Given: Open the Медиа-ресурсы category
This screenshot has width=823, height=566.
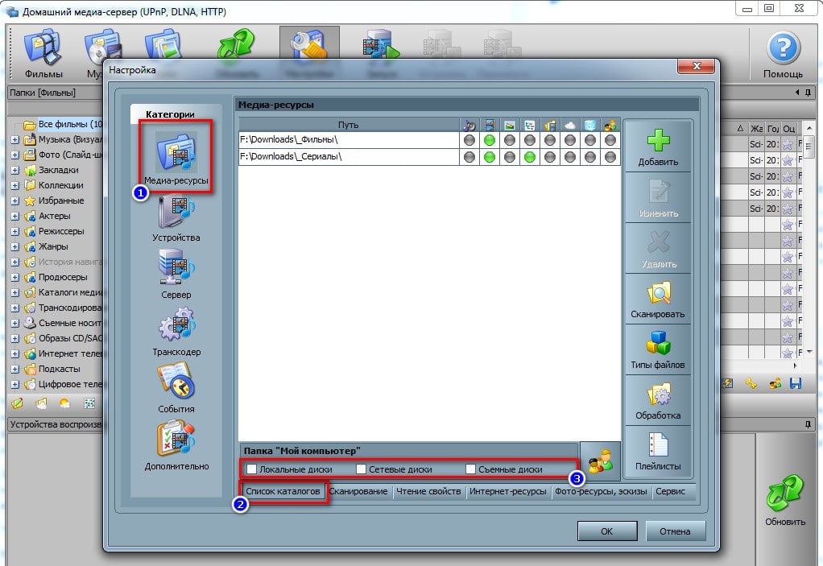Looking at the screenshot, I should click(x=176, y=155).
